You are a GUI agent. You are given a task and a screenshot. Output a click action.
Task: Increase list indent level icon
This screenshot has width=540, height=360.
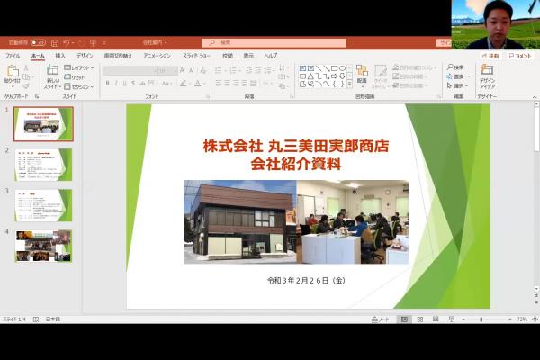[257, 70]
